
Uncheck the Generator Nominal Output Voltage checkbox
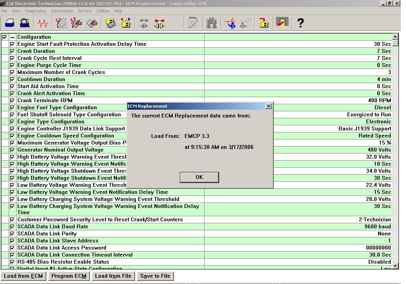(x=12, y=150)
